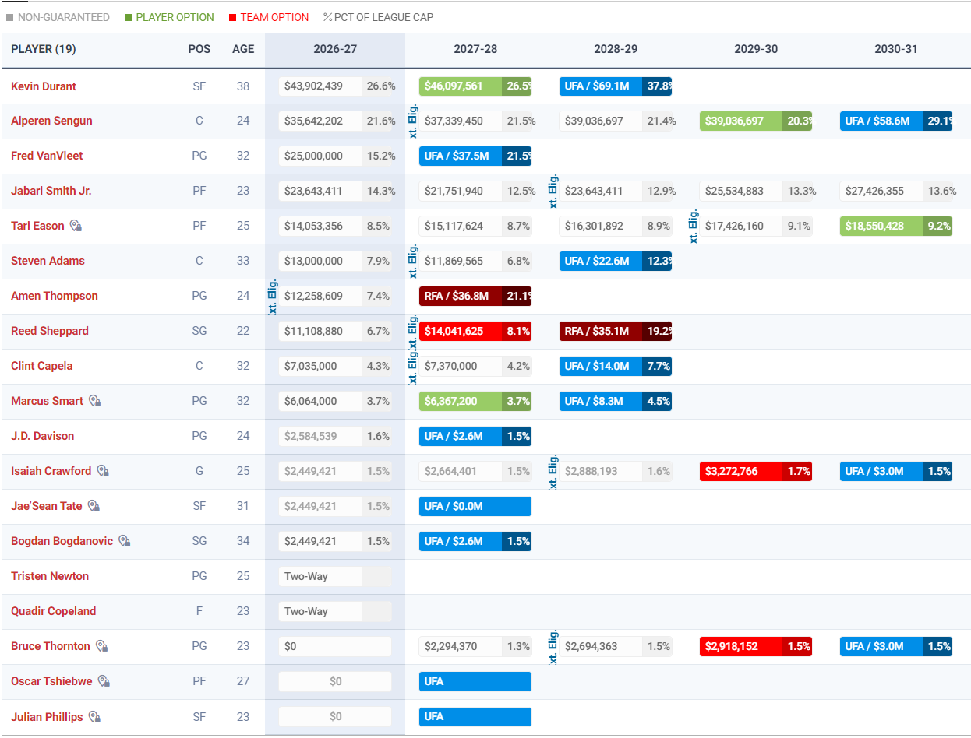Select the 2029-30 season column header
This screenshot has width=971, height=738.
point(756,49)
